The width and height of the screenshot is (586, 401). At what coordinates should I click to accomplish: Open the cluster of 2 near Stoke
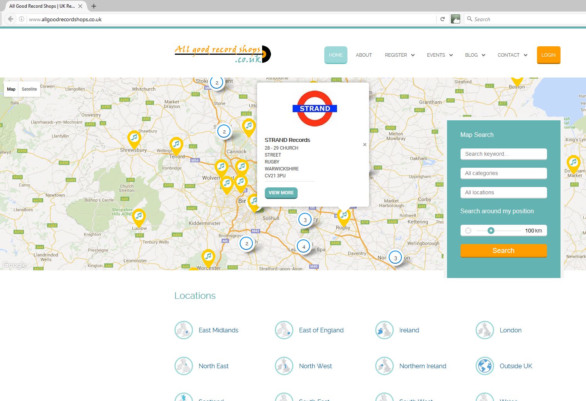click(217, 83)
